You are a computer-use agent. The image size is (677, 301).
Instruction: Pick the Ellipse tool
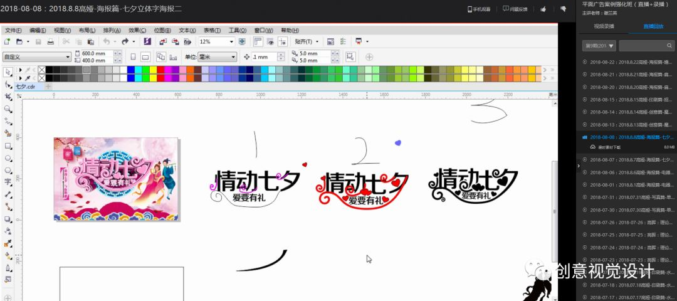point(8,158)
